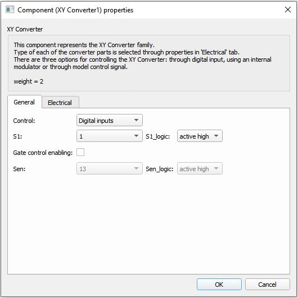Click the component properties window icon
Image resolution: width=298 pixels, height=298 pixels.
[10, 10]
